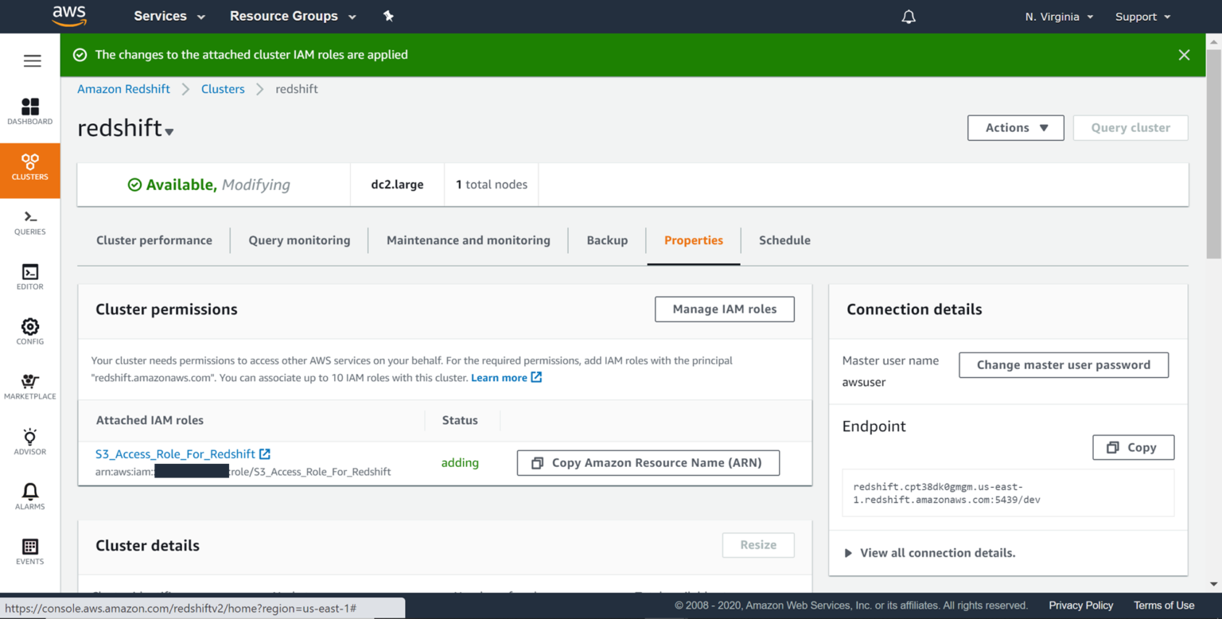Open Advisor recommendations from the sidebar

[29, 441]
